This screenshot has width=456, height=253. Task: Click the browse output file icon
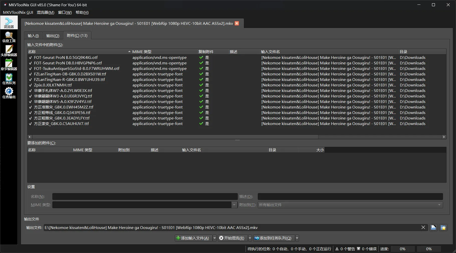coord(433,227)
